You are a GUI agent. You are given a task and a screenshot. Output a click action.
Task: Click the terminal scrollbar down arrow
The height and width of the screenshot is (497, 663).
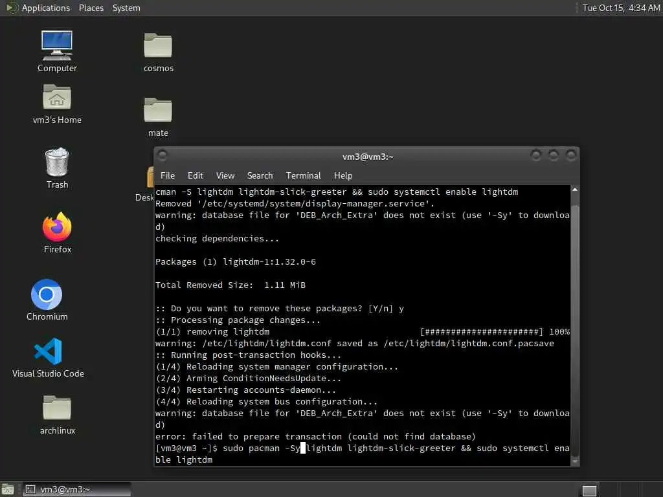click(x=575, y=461)
